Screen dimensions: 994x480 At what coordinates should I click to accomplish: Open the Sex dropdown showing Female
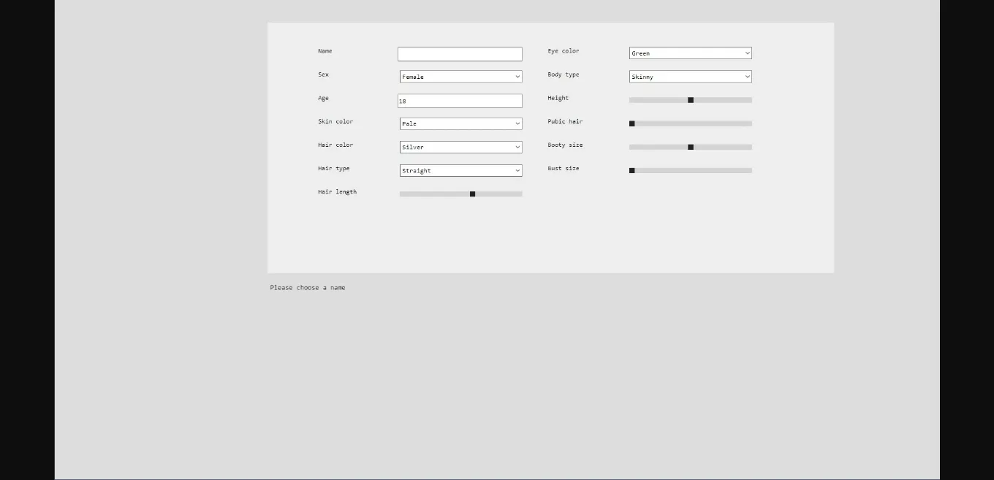click(x=460, y=76)
